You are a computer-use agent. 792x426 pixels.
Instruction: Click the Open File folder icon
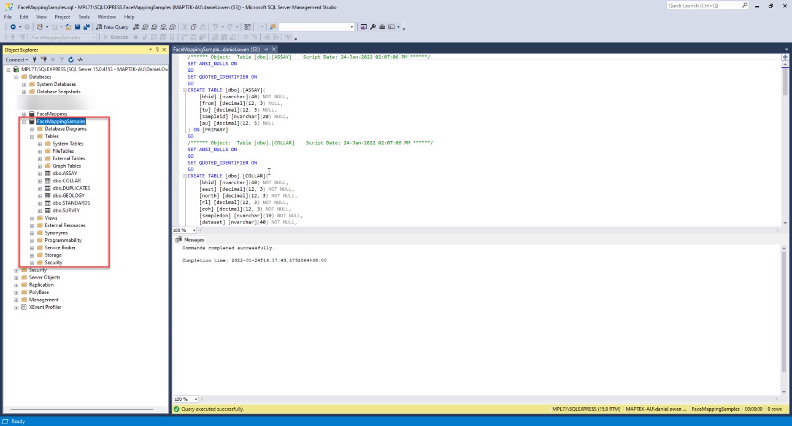69,27
